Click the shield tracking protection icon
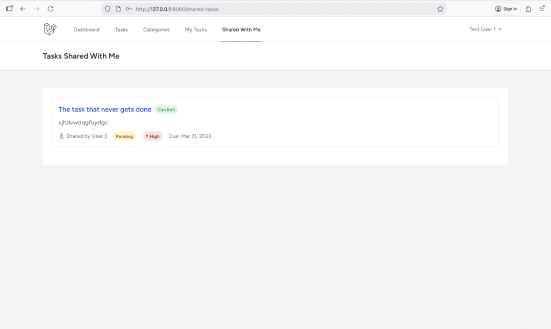The height and width of the screenshot is (329, 551). [x=108, y=9]
